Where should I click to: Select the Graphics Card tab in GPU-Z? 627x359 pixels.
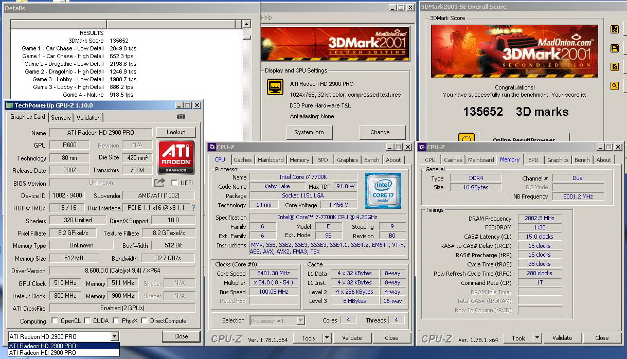tap(28, 116)
